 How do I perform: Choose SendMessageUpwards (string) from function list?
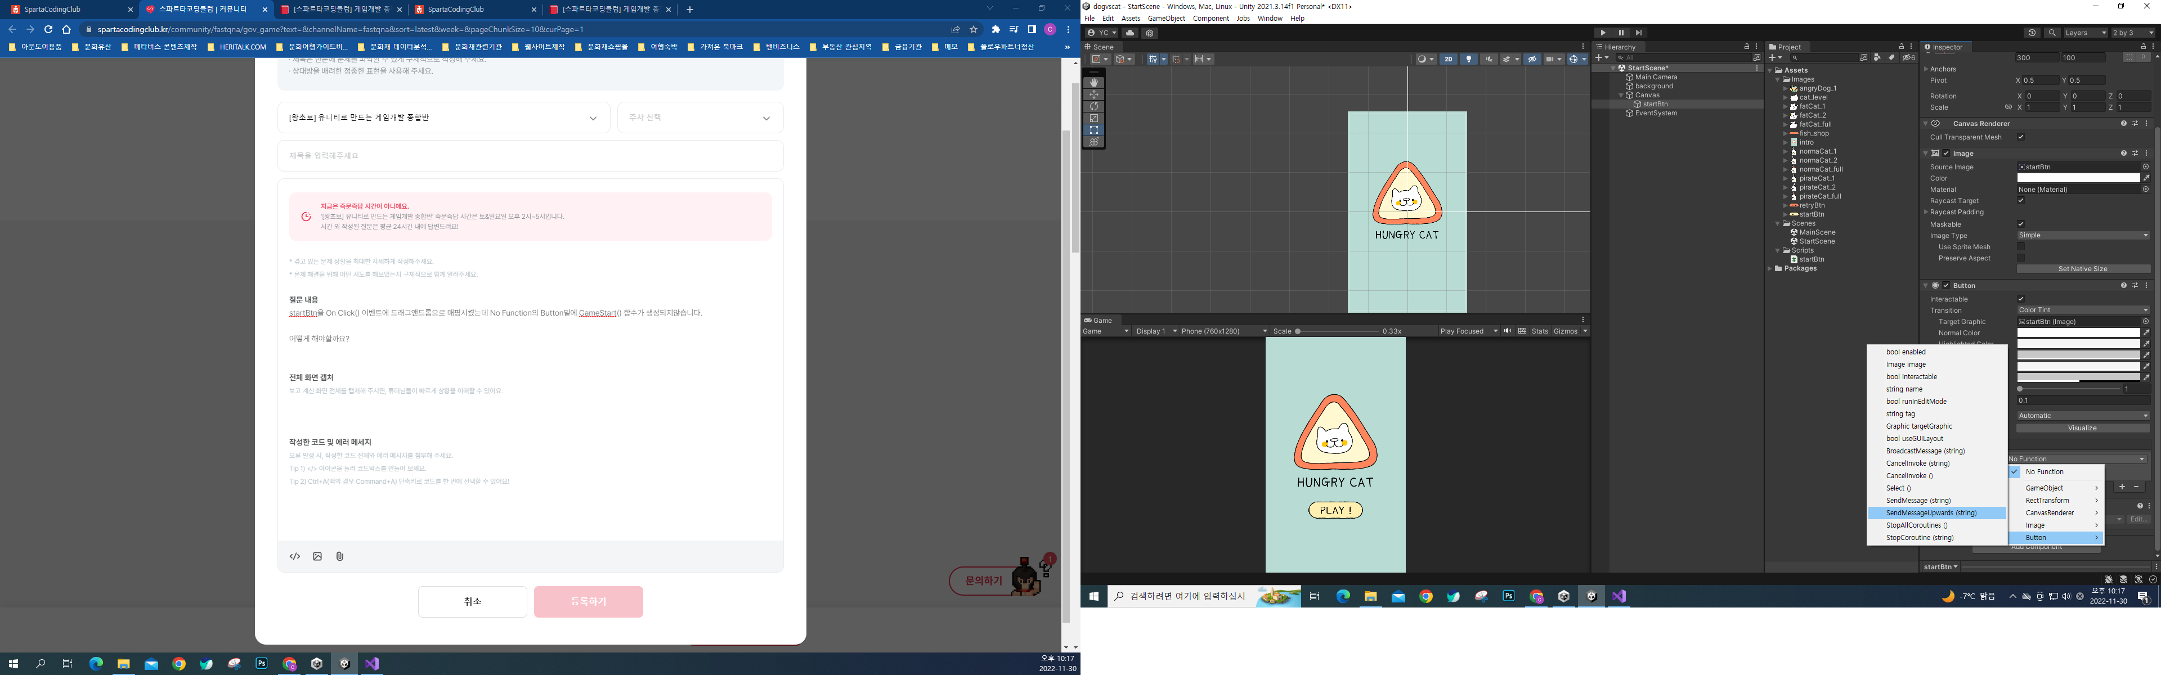click(x=1937, y=513)
